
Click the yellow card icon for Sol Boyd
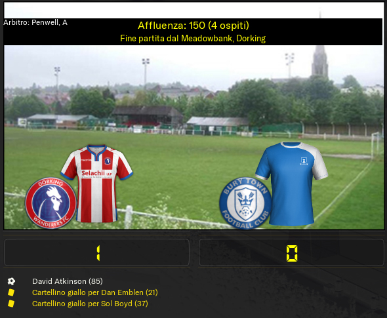tap(11, 304)
